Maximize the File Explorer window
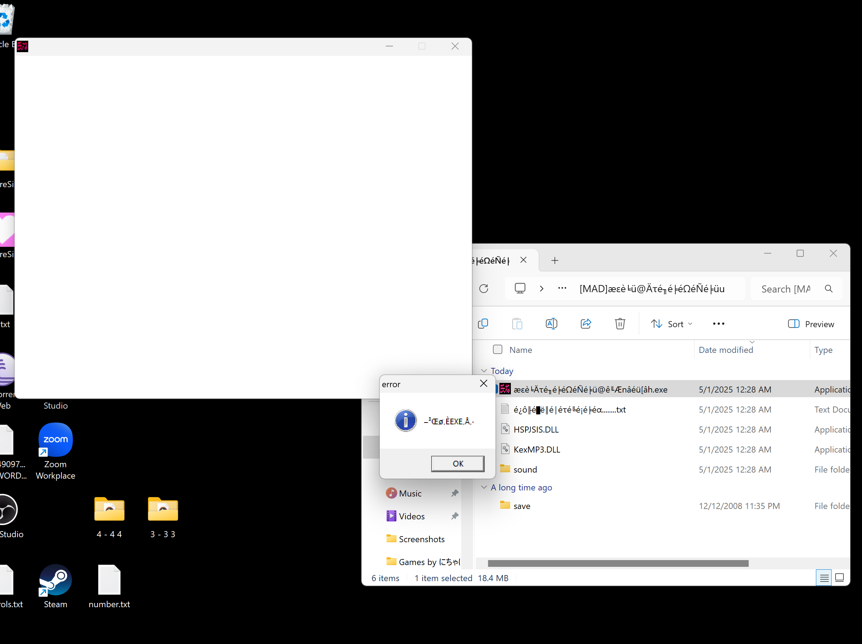 click(x=800, y=253)
